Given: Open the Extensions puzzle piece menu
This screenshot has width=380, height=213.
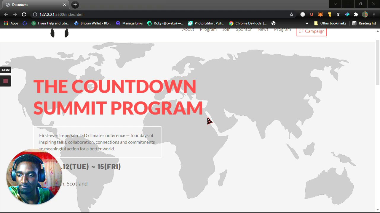Looking at the screenshot, I should tap(356, 14).
